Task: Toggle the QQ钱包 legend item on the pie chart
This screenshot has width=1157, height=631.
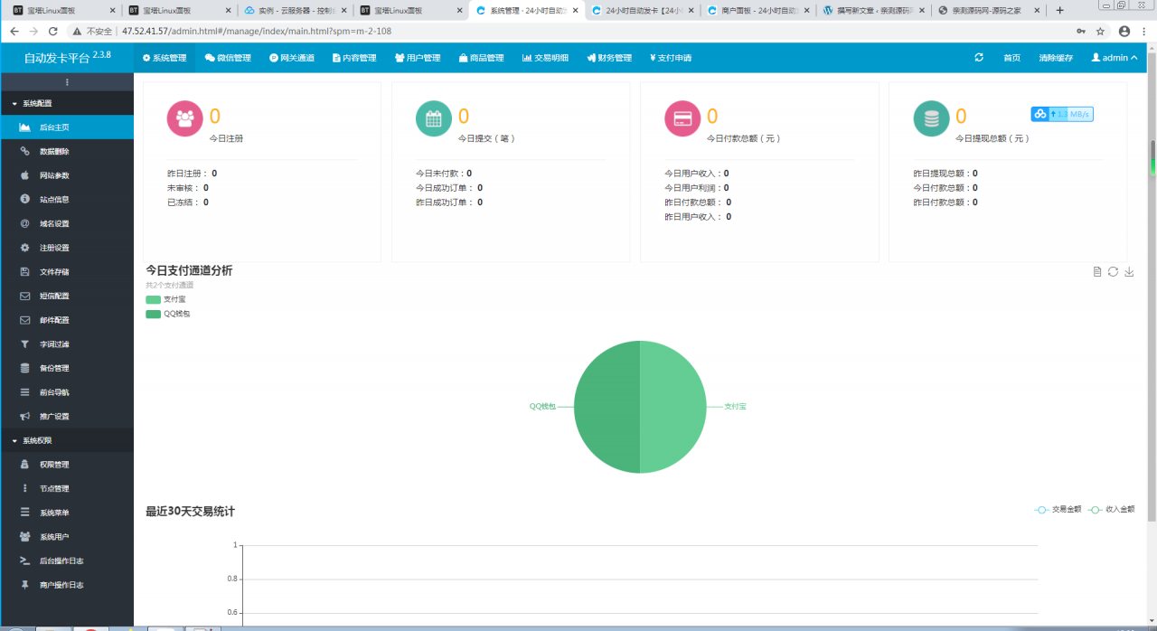Action: tap(168, 314)
